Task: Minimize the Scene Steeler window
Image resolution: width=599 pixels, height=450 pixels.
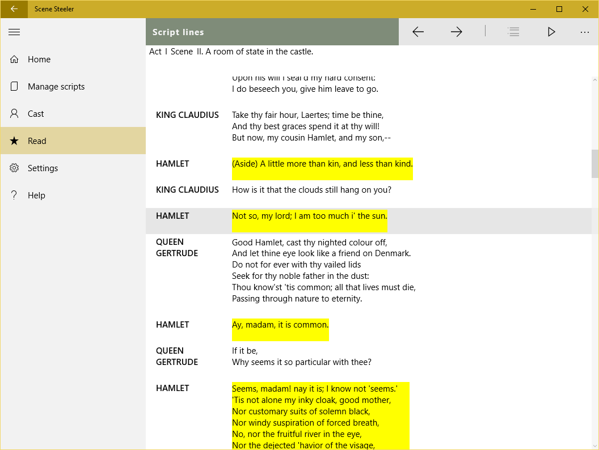Action: pyautogui.click(x=533, y=9)
